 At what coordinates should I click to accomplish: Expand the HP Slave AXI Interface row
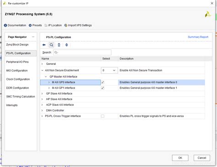pos(42,99)
